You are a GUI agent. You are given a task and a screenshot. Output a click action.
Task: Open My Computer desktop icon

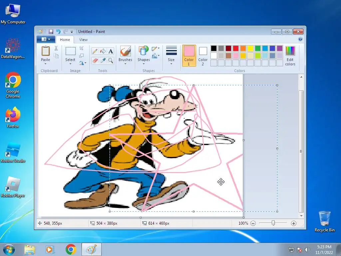point(13,13)
